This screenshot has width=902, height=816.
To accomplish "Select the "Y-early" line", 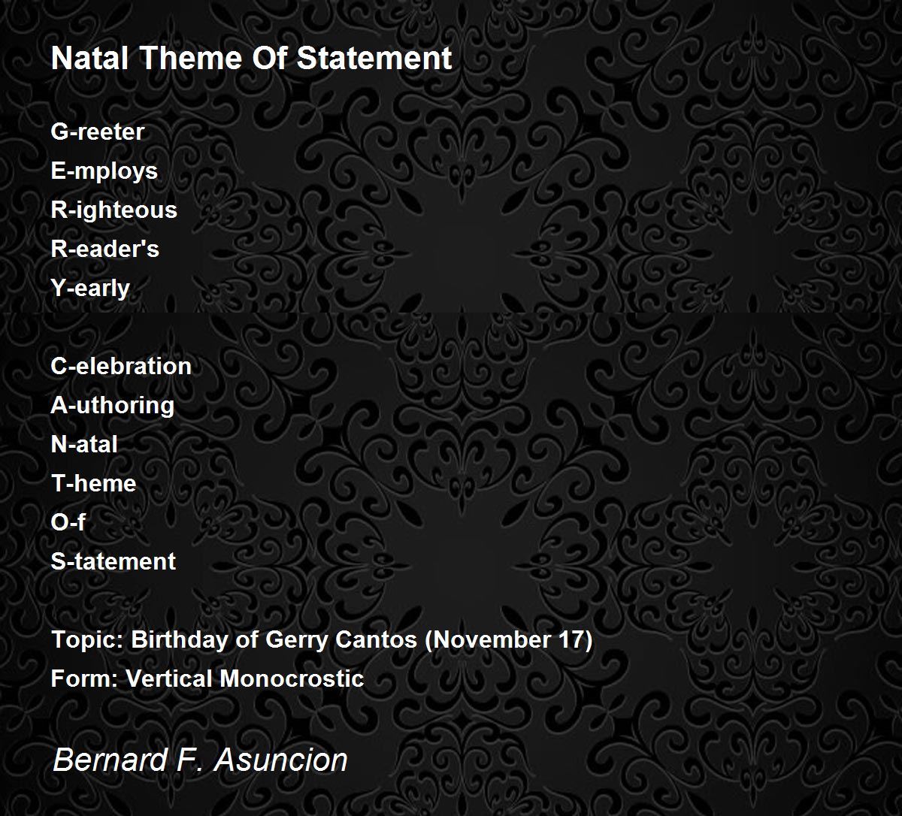I will click(x=90, y=289).
